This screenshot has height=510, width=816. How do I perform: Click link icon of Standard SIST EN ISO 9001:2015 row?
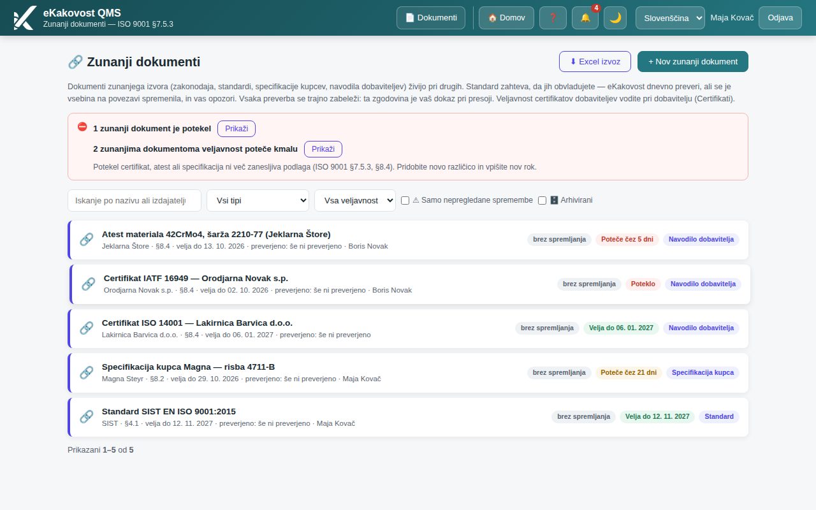tap(87, 417)
